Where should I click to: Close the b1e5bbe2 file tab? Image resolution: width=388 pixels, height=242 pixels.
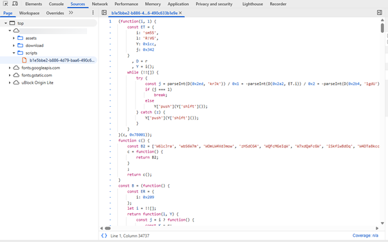pos(180,13)
